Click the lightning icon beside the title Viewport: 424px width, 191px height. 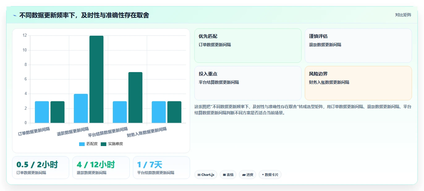(15, 15)
